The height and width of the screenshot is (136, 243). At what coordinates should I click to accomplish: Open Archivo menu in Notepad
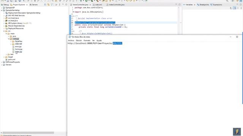click(71, 40)
